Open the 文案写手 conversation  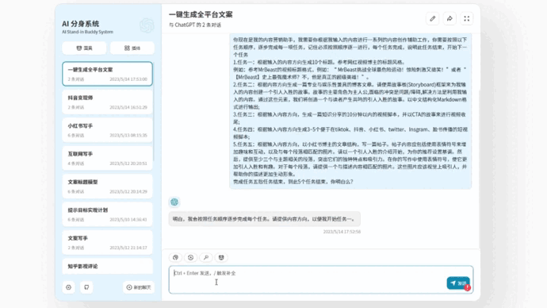108,242
